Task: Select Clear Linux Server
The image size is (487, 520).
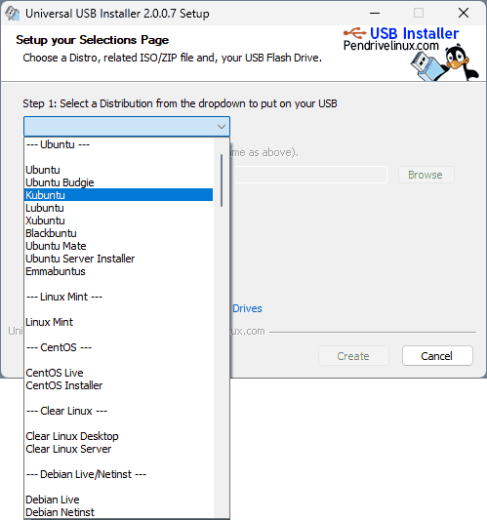Action: 118,449
